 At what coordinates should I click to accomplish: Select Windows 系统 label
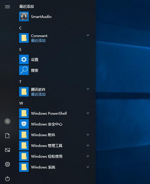click(x=43, y=167)
